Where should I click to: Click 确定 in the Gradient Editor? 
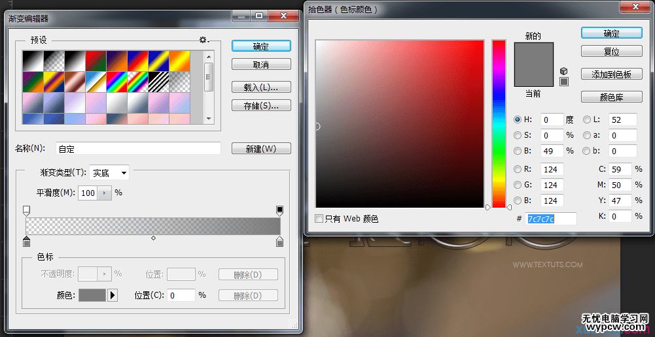261,46
